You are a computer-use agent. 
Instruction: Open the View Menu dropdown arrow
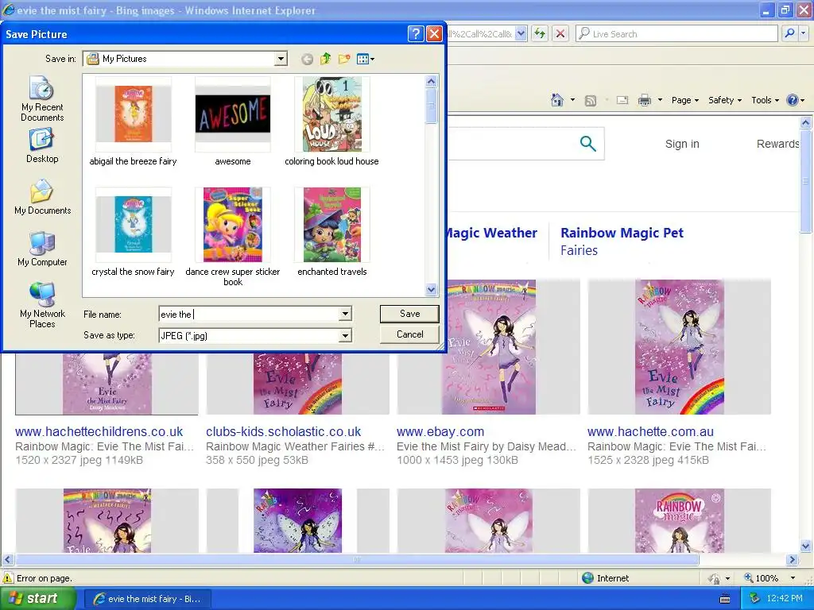tap(372, 59)
